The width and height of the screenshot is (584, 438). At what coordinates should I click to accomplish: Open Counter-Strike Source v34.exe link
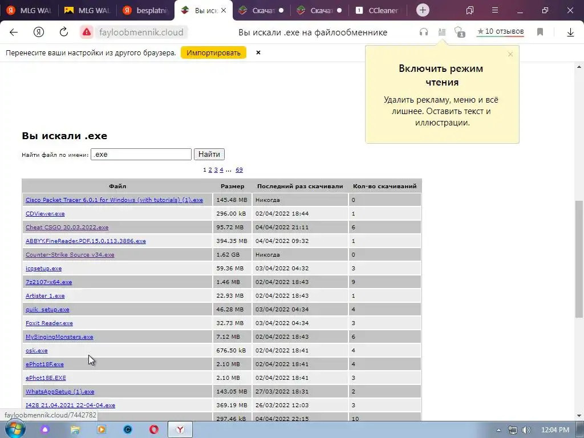(x=70, y=255)
